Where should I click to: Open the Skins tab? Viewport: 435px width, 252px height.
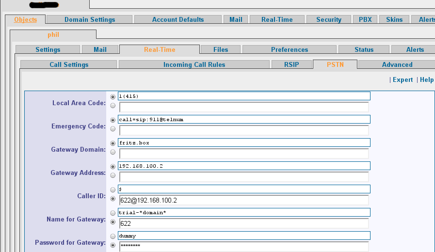pos(394,20)
